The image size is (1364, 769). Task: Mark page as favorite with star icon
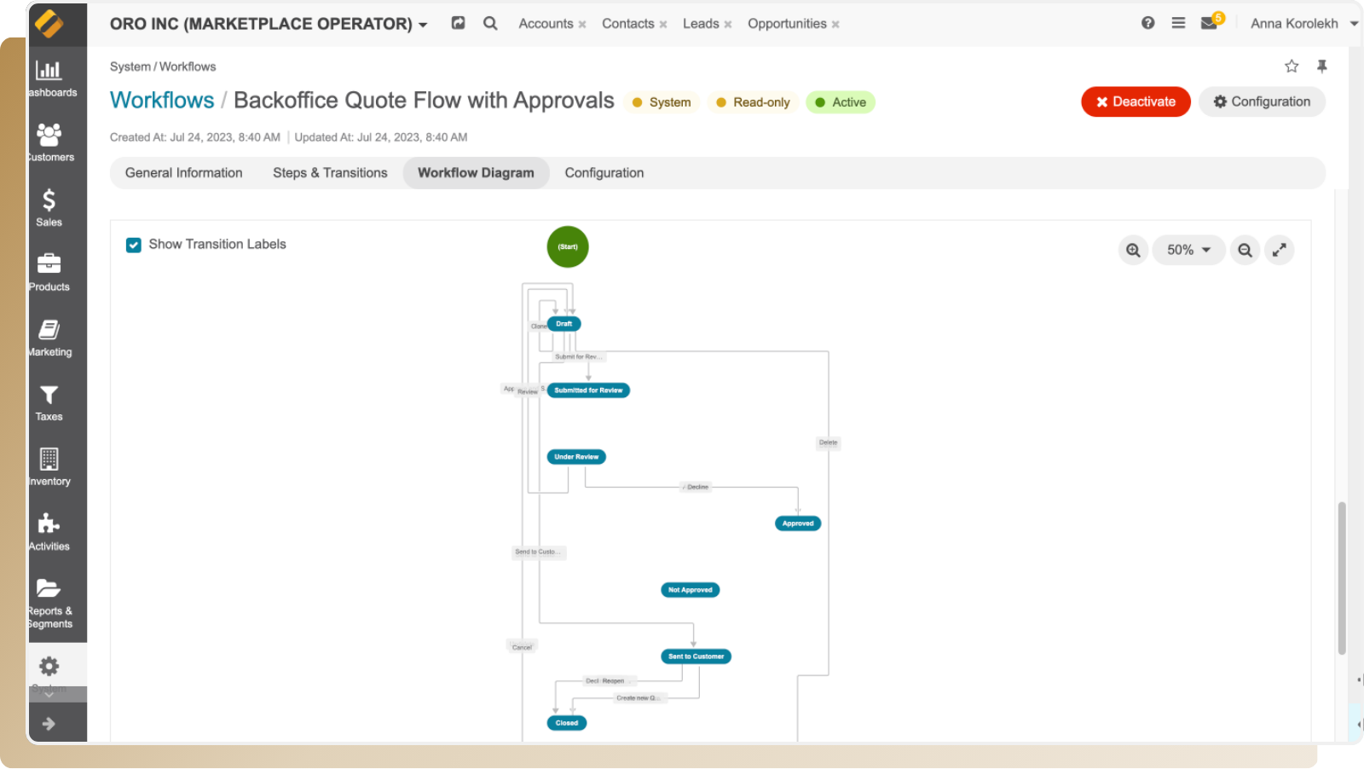(1292, 66)
